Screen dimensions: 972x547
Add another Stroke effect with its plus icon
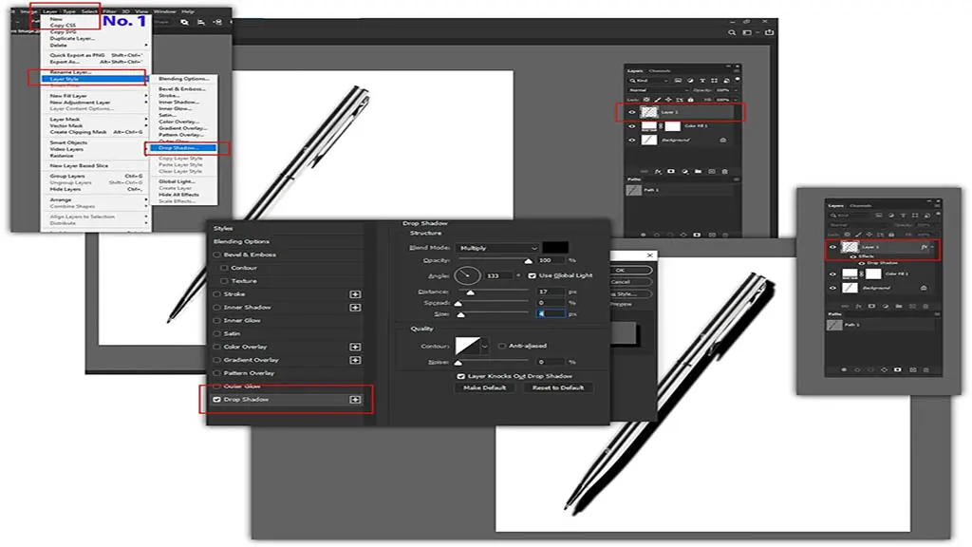355,294
